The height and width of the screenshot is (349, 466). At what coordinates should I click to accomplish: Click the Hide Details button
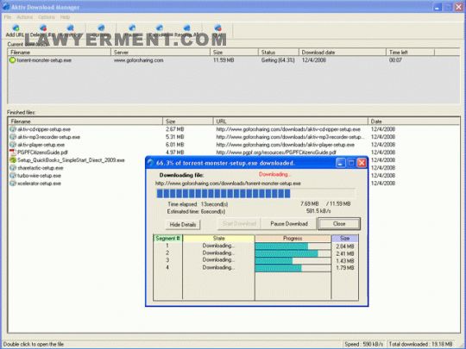coord(183,224)
